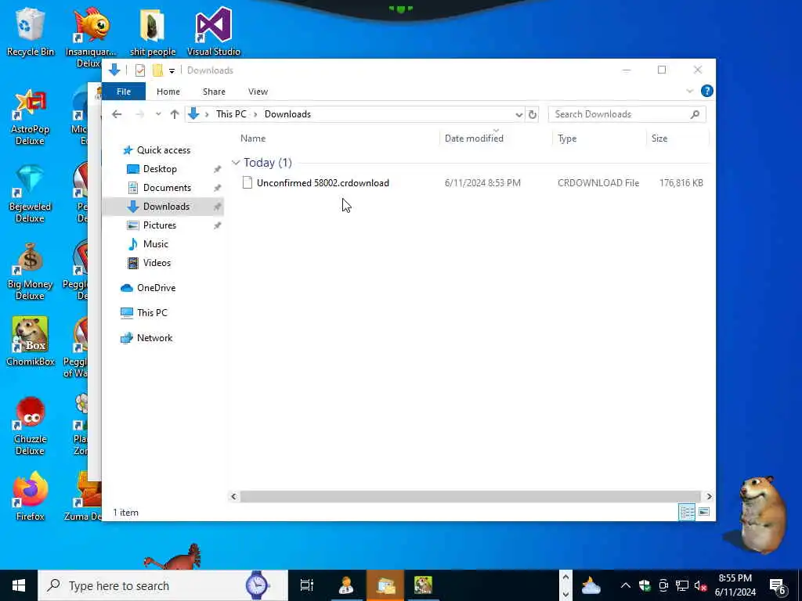The width and height of the screenshot is (802, 601).
Task: Open the File tab
Action: click(x=124, y=92)
